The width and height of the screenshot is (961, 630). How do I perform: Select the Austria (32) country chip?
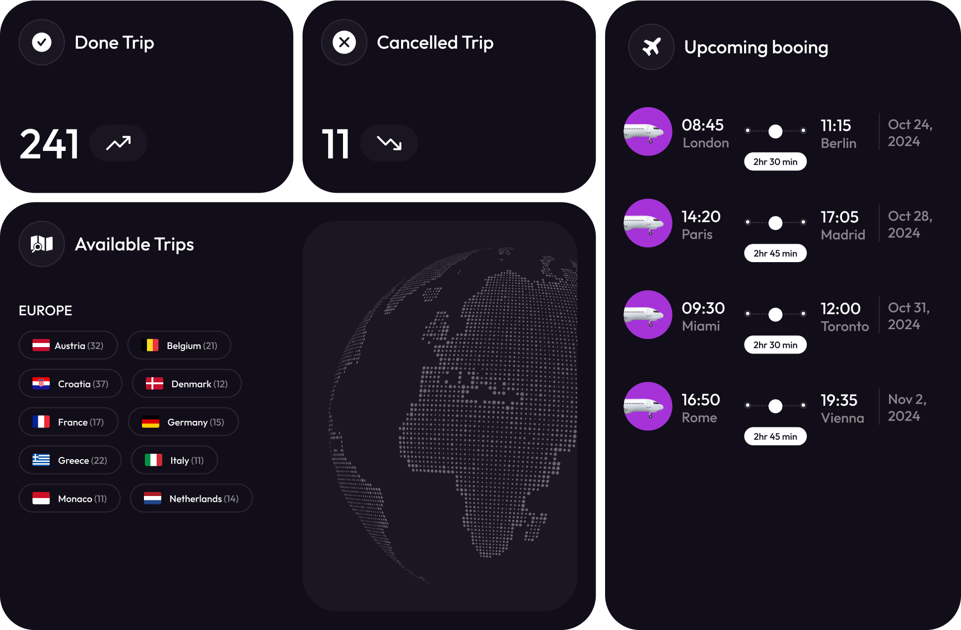pyautogui.click(x=68, y=345)
